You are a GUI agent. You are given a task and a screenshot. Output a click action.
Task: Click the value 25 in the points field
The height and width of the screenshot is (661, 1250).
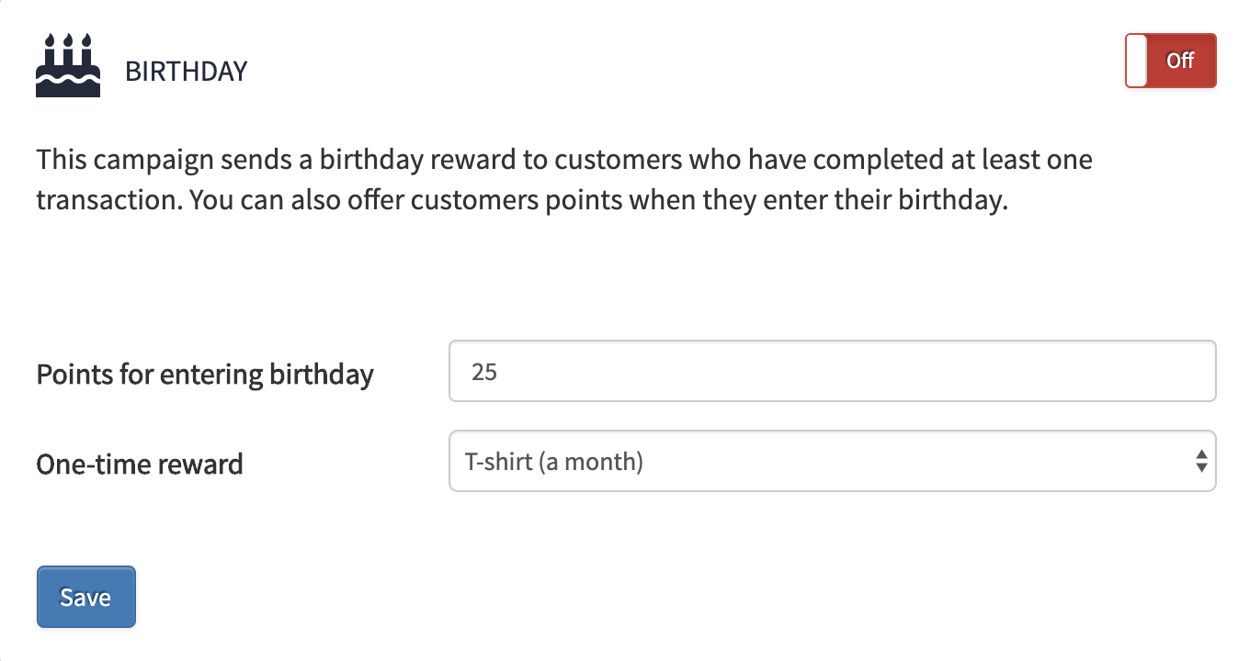click(x=484, y=372)
